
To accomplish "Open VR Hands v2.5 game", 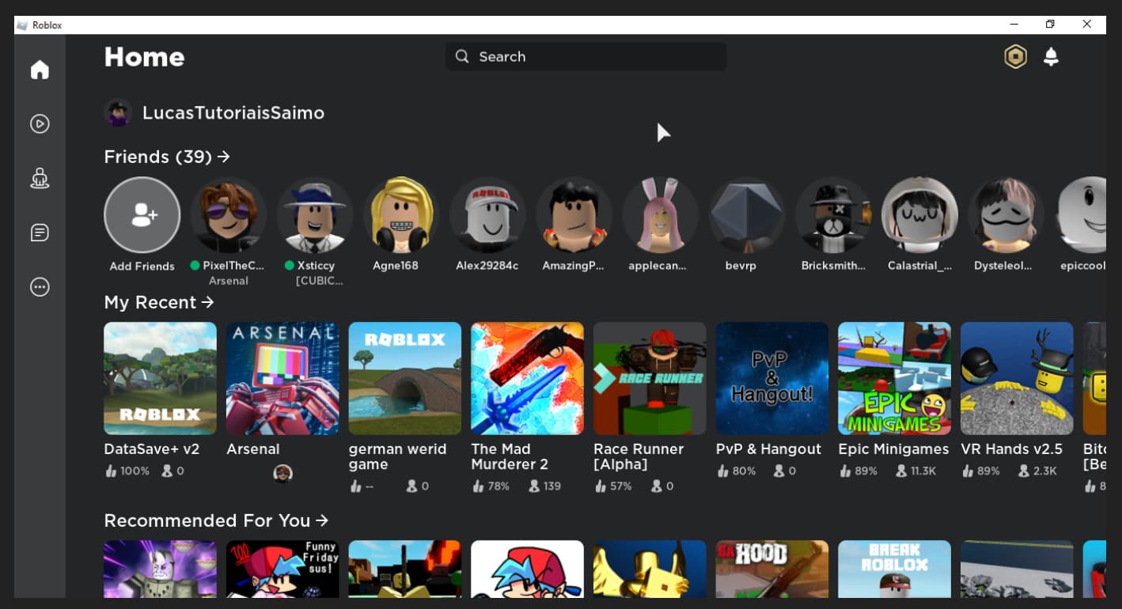I will (1017, 378).
